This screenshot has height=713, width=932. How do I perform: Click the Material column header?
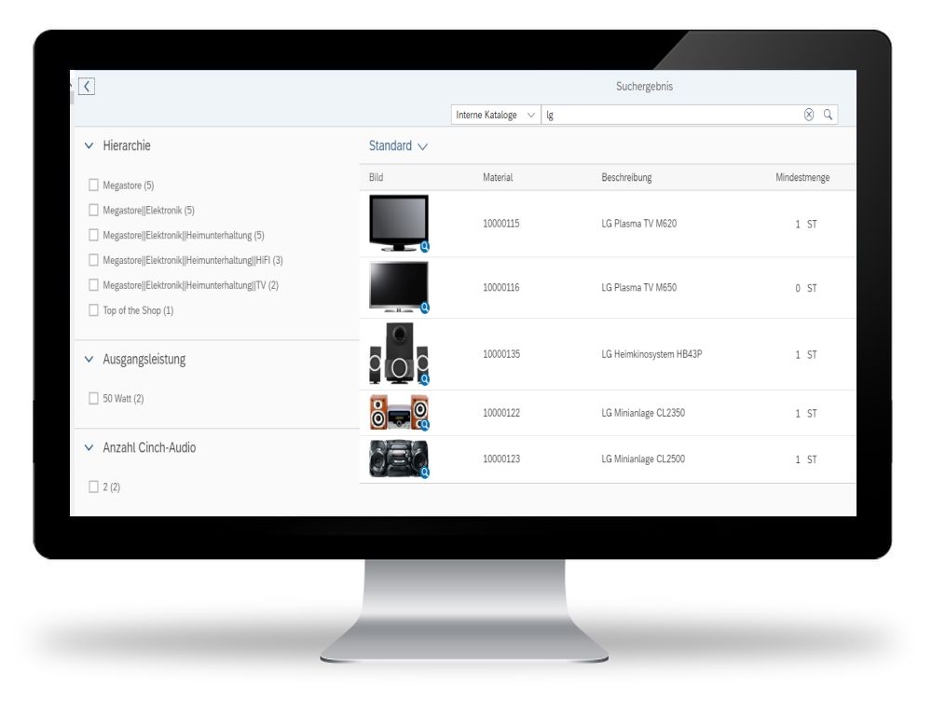[498, 177]
